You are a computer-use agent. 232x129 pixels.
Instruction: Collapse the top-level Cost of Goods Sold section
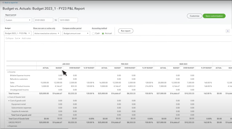point(8,97)
